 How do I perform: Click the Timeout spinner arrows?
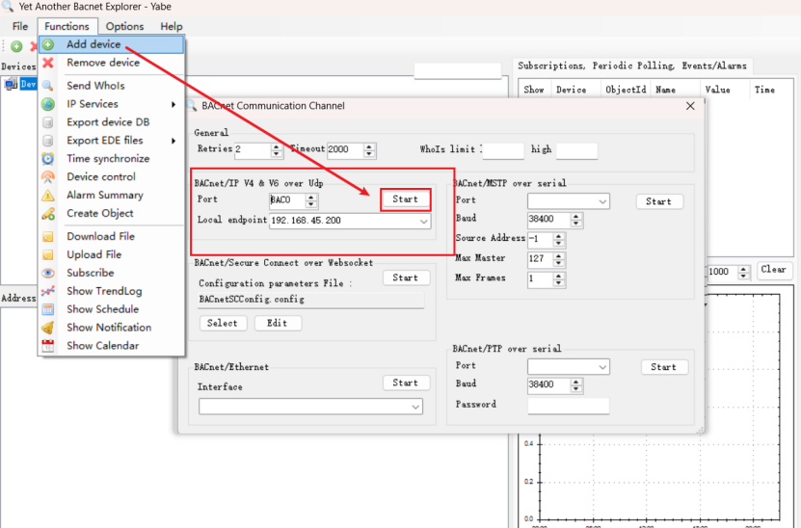369,150
